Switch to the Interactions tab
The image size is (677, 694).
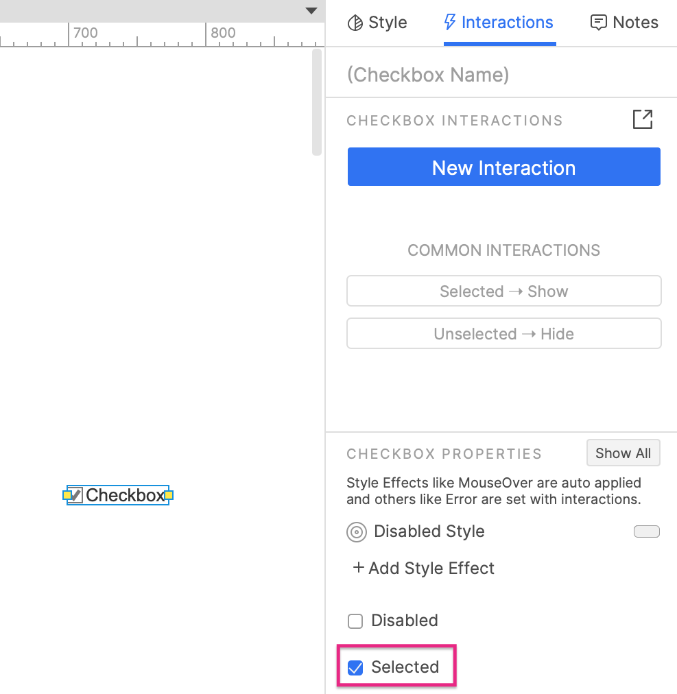click(499, 23)
